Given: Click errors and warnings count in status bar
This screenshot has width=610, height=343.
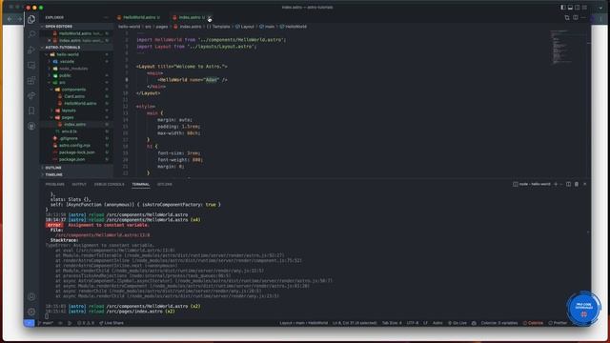Looking at the screenshot, I should point(86,323).
